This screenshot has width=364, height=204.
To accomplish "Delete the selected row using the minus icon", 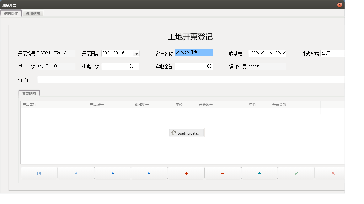I will click(x=222, y=173).
